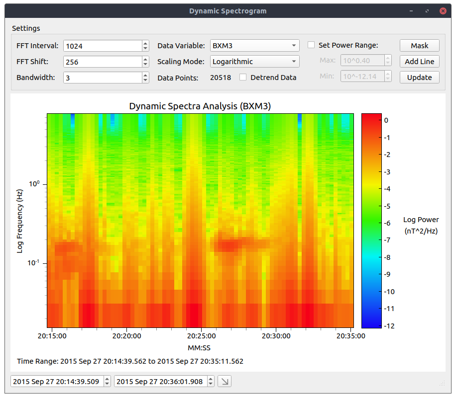Decrease FFT Shift with down arrow

pos(145,65)
